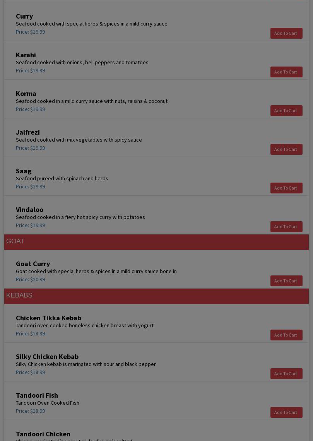Select the Chicken Tikka Kebab title

48,318
